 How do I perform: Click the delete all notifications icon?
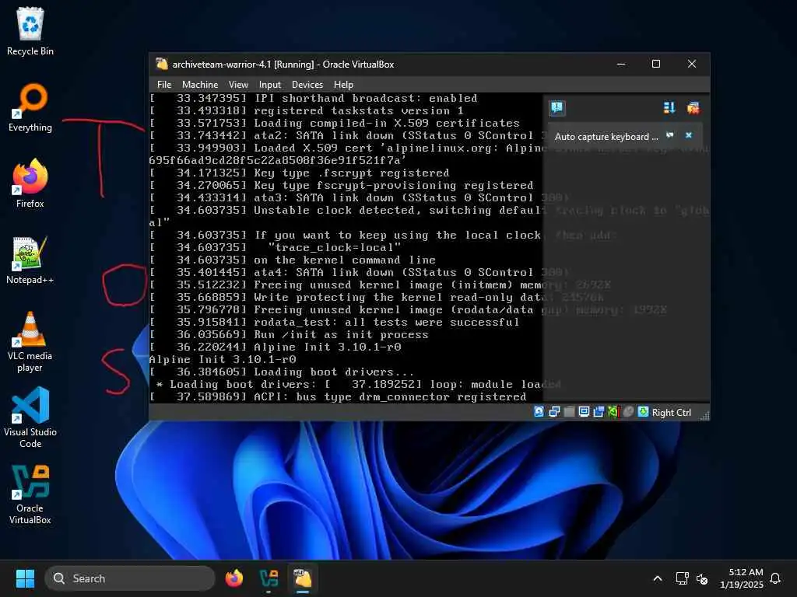693,107
